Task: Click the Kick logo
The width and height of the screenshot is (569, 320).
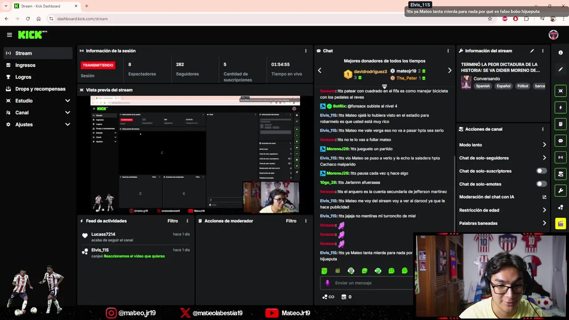Action: tap(32, 35)
